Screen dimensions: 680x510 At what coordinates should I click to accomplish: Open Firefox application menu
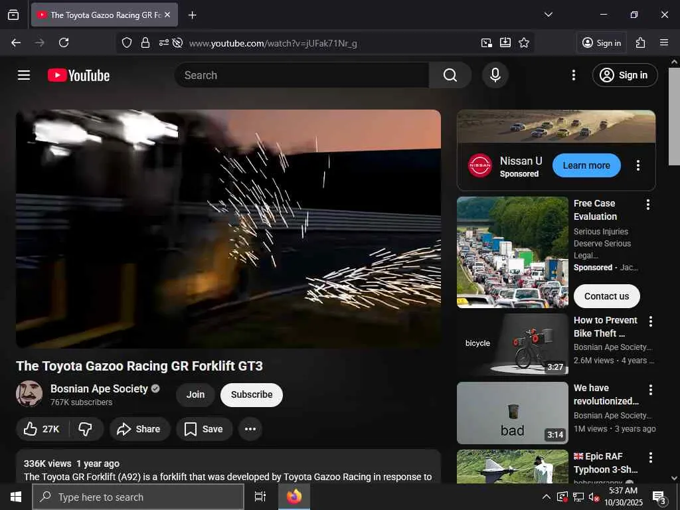pyautogui.click(x=663, y=42)
